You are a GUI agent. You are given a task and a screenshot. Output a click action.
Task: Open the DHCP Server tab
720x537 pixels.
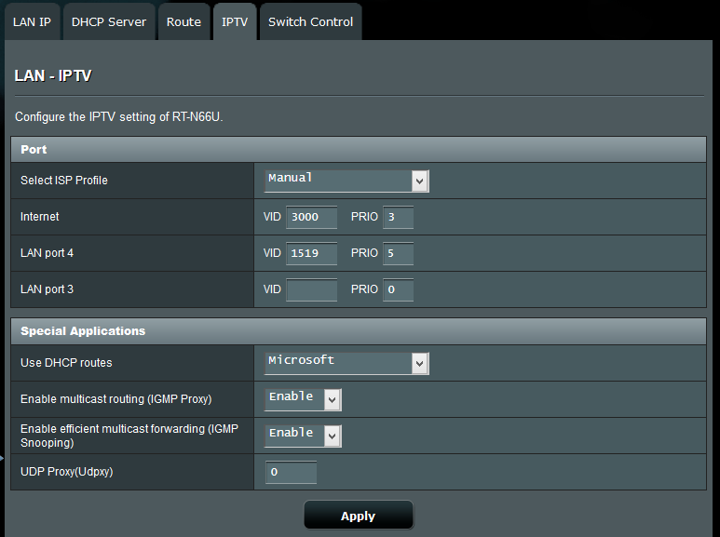click(109, 21)
